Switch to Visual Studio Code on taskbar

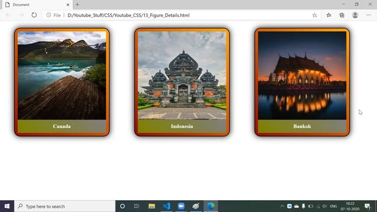[166, 206]
